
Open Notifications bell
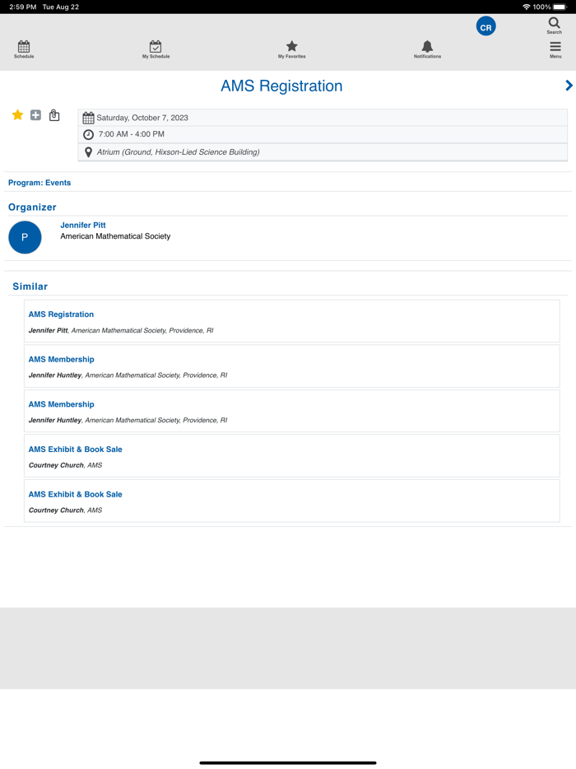(x=427, y=49)
